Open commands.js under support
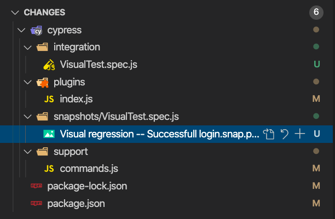The width and height of the screenshot is (335, 219). (89, 169)
